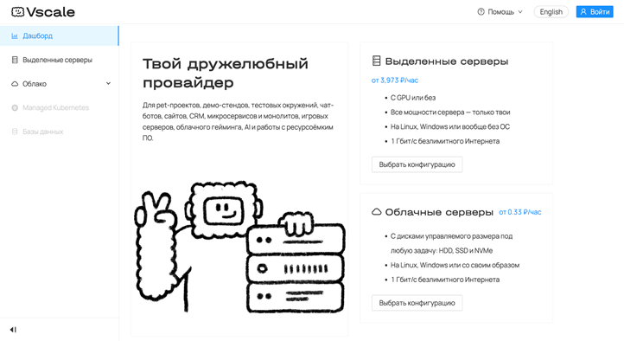Choose configuration for cloud servers
624x341 pixels.
coord(417,303)
